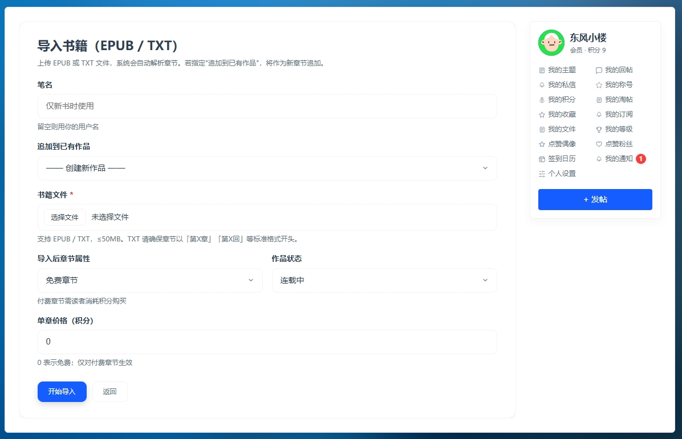Image resolution: width=682 pixels, height=439 pixels.
Task: Open the 导入后章节属性 免费章节 dropdown
Action: coord(150,280)
